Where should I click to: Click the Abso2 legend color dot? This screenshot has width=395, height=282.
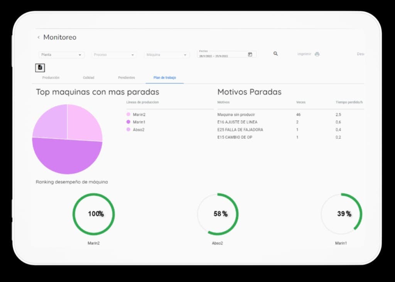(128, 129)
